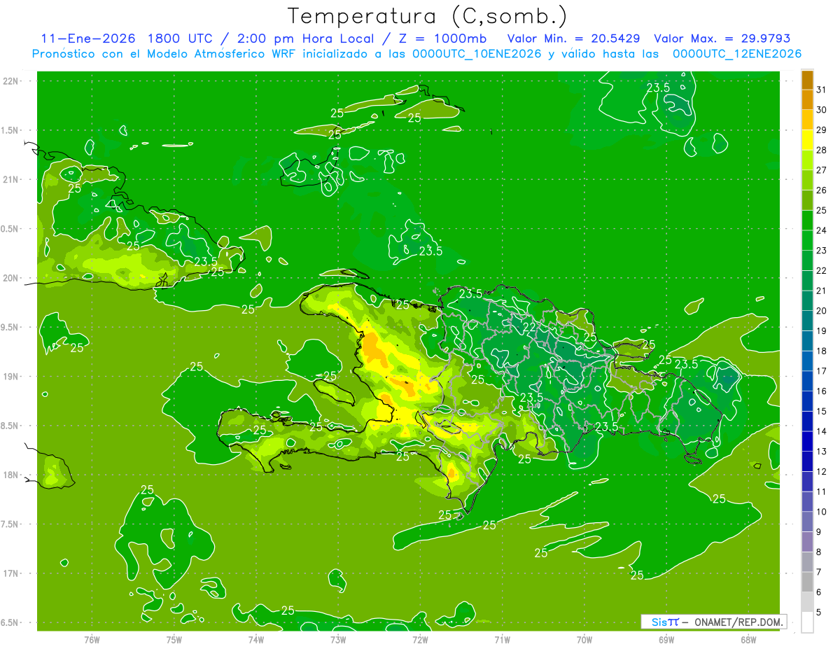840x649 pixels.
Task: Select legend color between 23 and 24
Action: (807, 241)
